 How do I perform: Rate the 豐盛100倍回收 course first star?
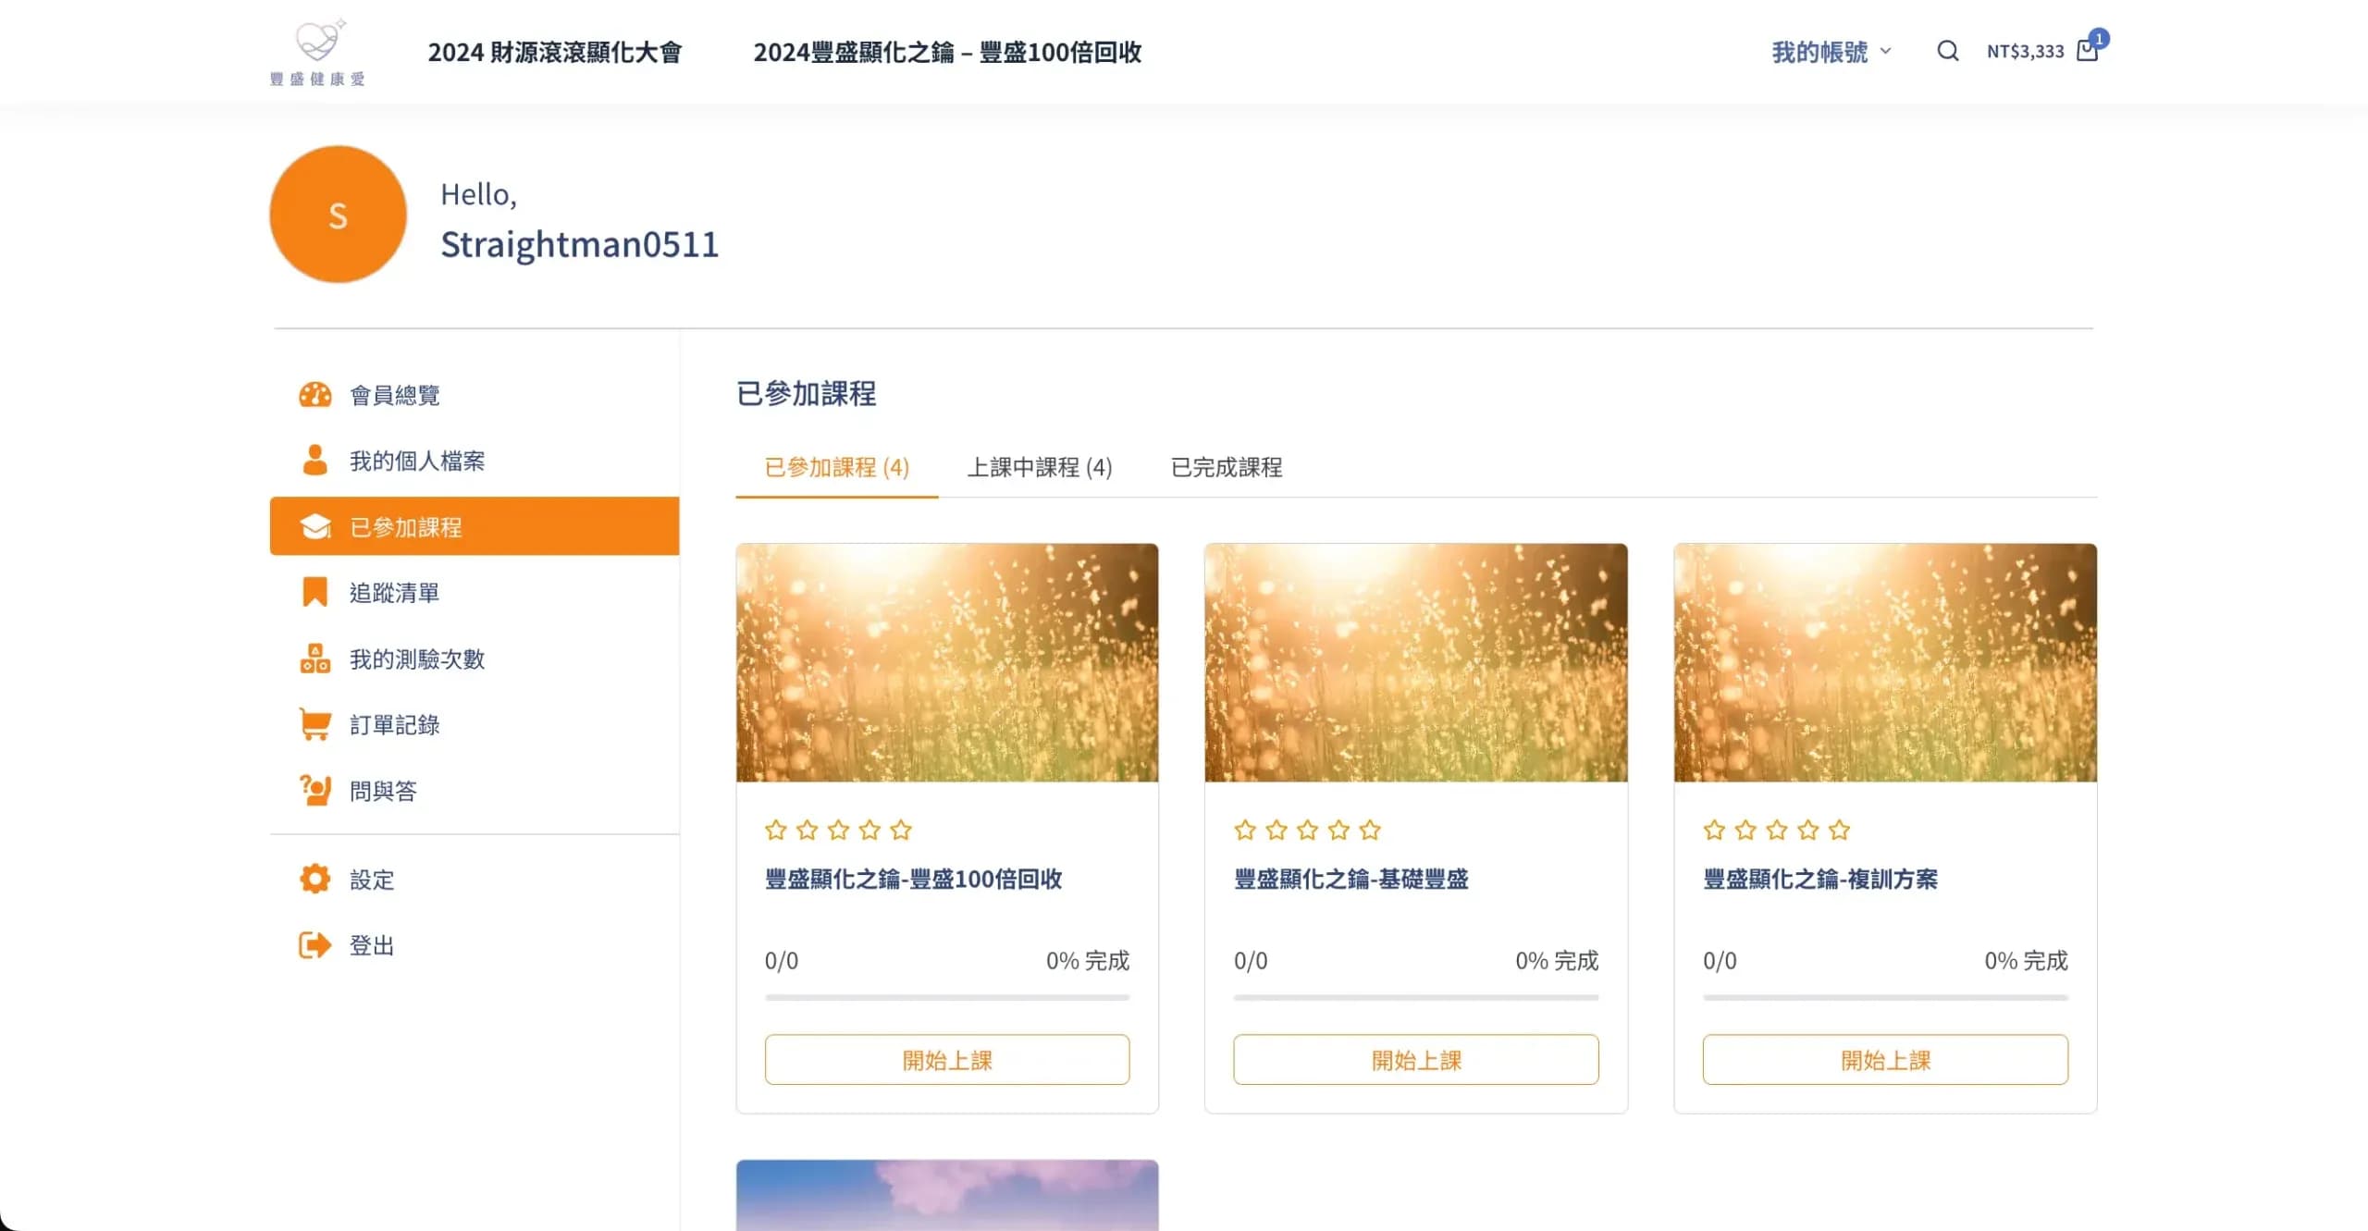tap(775, 830)
